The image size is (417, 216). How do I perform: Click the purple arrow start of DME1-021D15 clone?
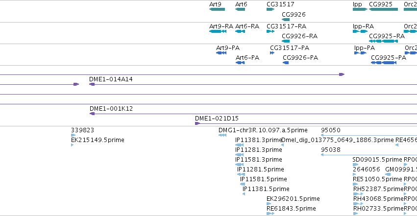(197, 123)
